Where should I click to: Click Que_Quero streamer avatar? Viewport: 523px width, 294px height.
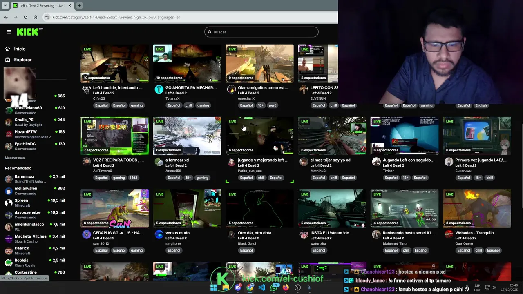click(x=449, y=234)
